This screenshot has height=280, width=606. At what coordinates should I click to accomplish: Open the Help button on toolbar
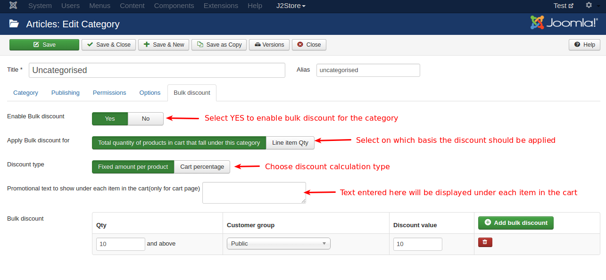tap(585, 45)
